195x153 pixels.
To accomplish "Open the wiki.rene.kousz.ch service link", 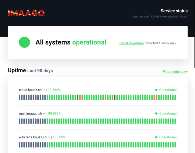I will pyautogui.click(x=33, y=137).
